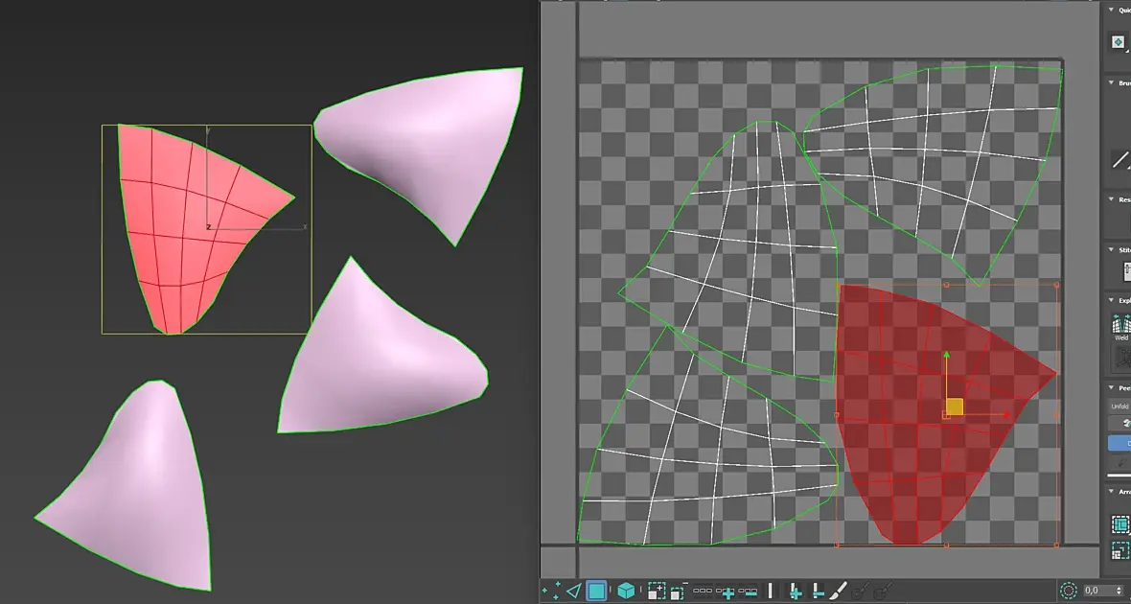Toggle Select by Element cube icon
Viewport: 1131px width, 604px height.
tap(626, 591)
